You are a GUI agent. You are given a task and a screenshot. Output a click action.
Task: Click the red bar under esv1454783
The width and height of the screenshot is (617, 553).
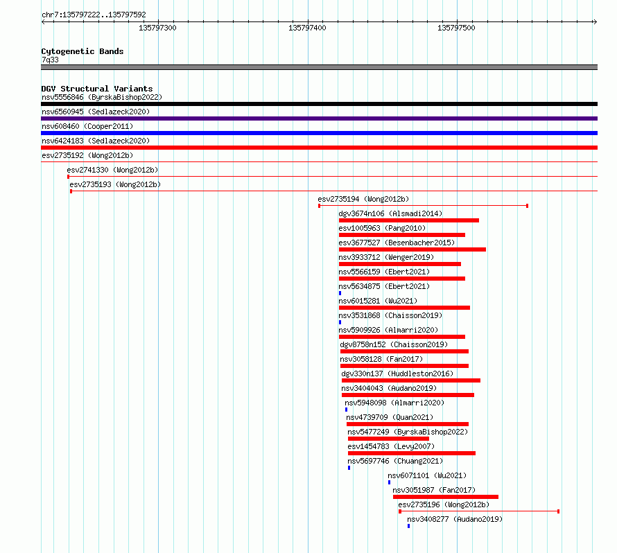coord(412,453)
